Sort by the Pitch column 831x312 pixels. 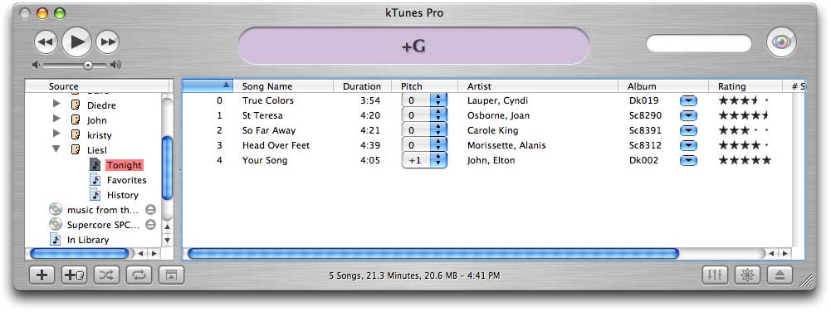(x=424, y=85)
